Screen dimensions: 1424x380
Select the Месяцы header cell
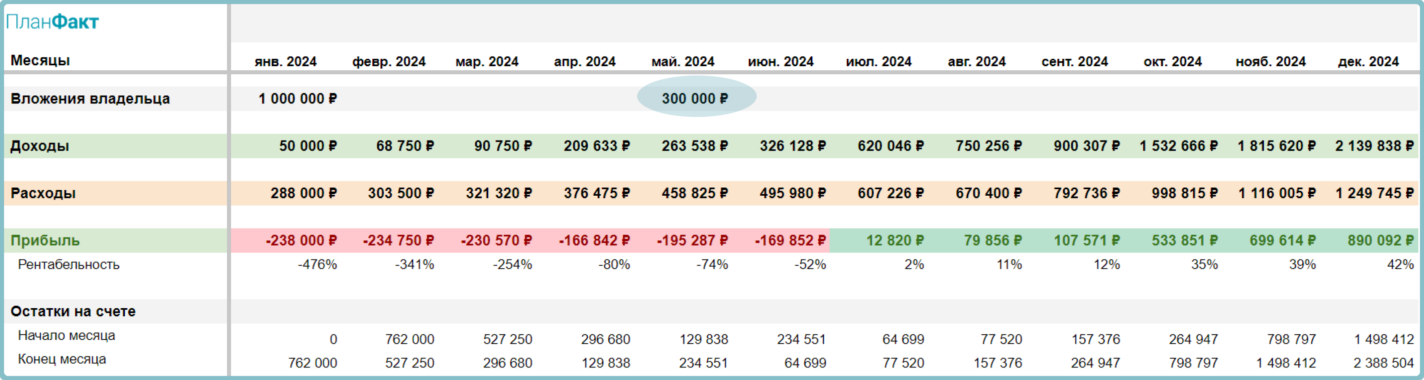pos(40,60)
